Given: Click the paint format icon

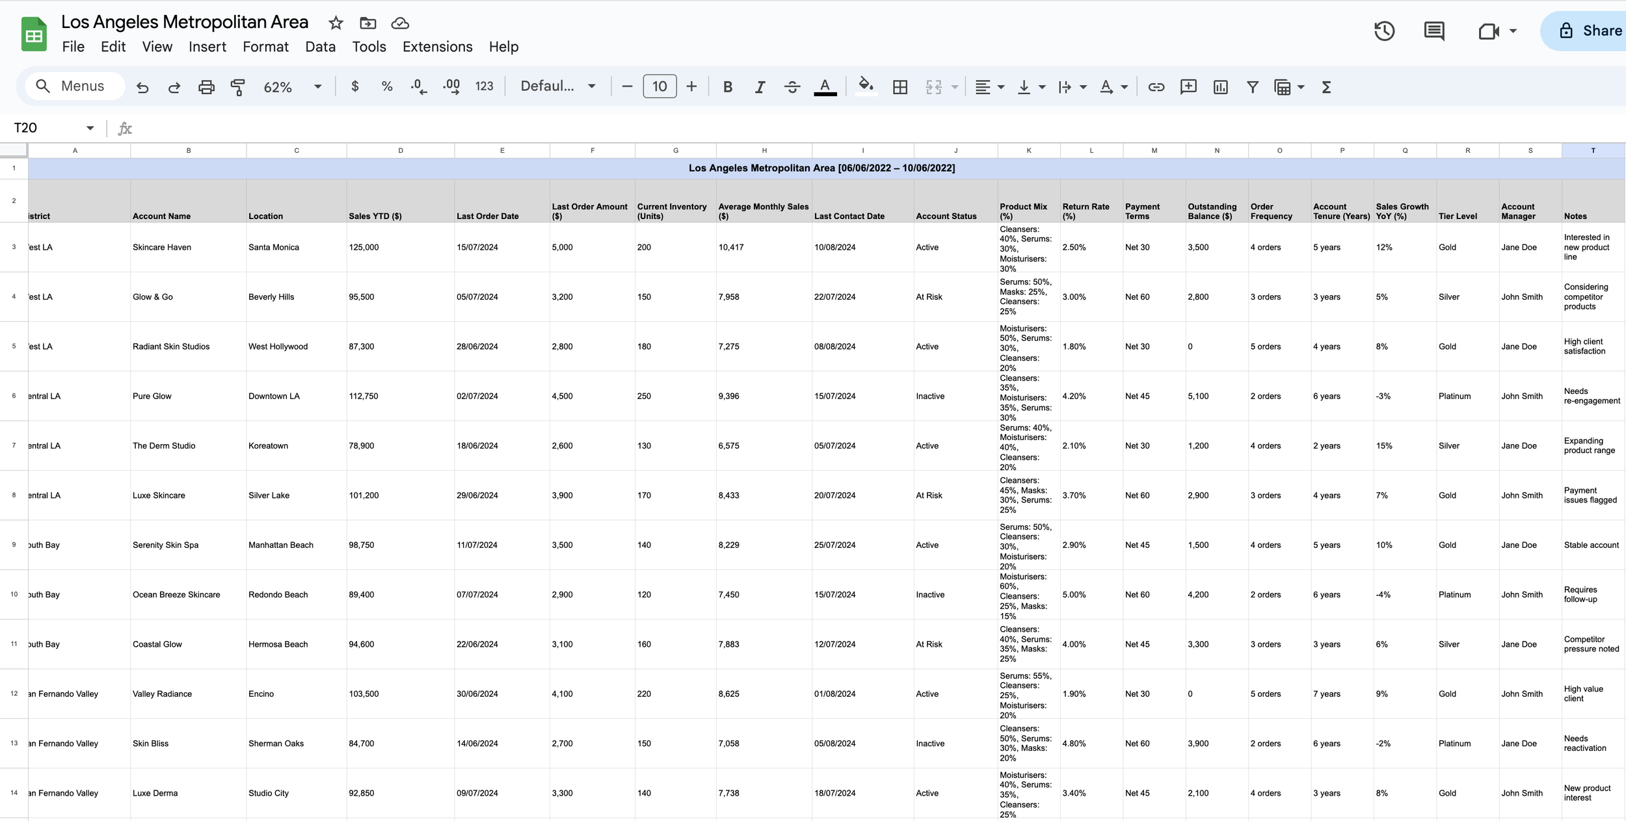Looking at the screenshot, I should click(238, 86).
